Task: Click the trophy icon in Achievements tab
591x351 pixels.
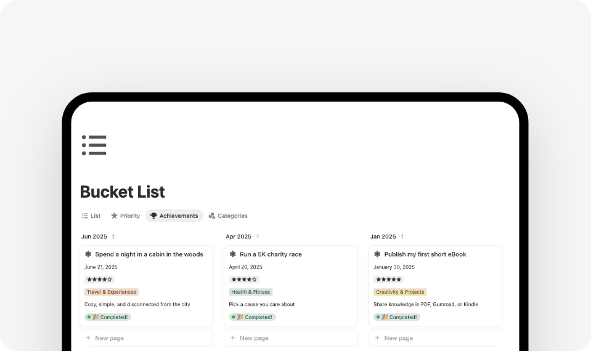Action: click(153, 216)
